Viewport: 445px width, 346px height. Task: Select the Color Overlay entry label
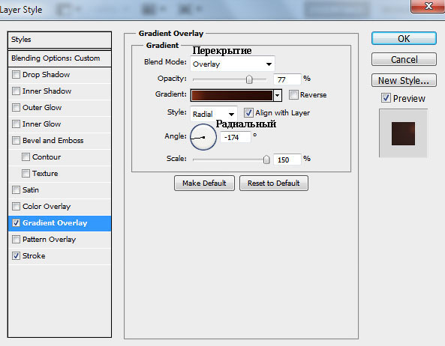[47, 207]
